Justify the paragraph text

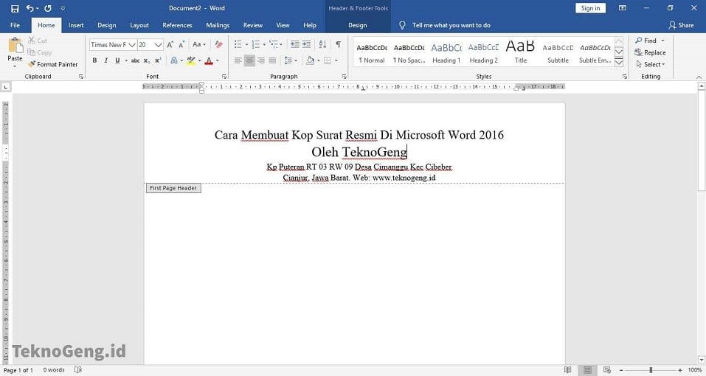click(x=272, y=60)
